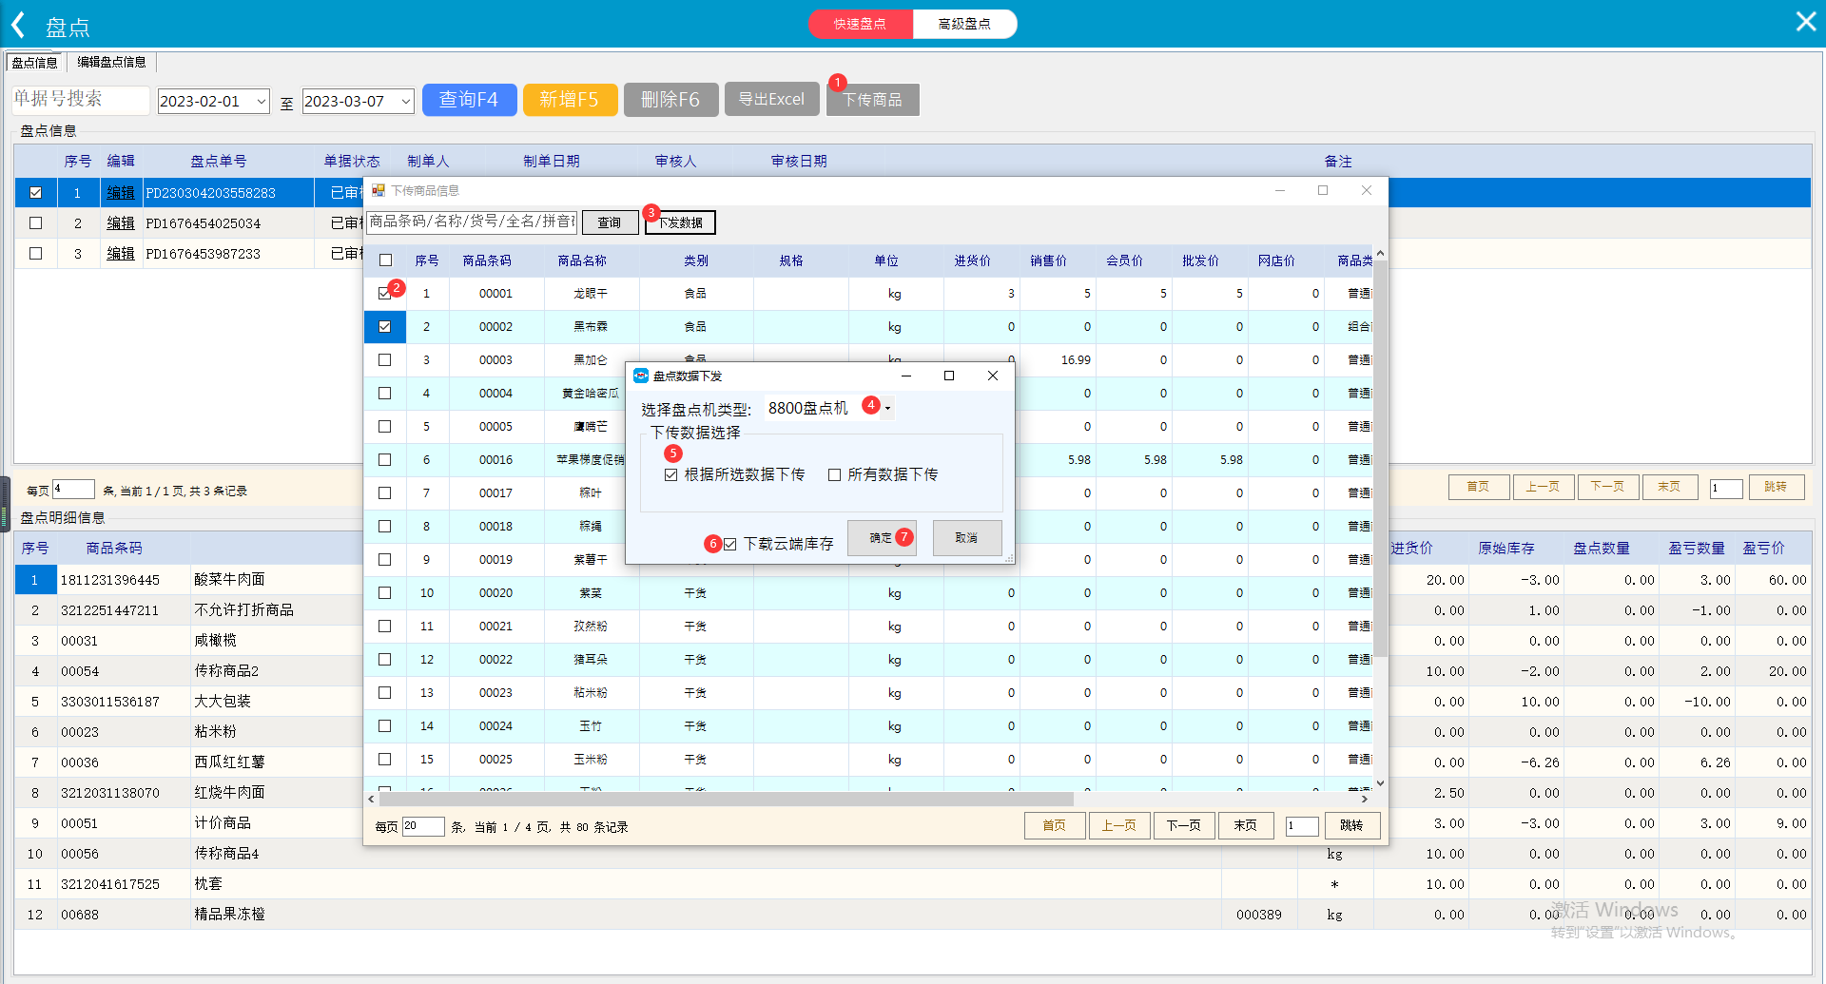Click 查询 in 下传商品信息 window
1826x984 pixels.
point(610,222)
